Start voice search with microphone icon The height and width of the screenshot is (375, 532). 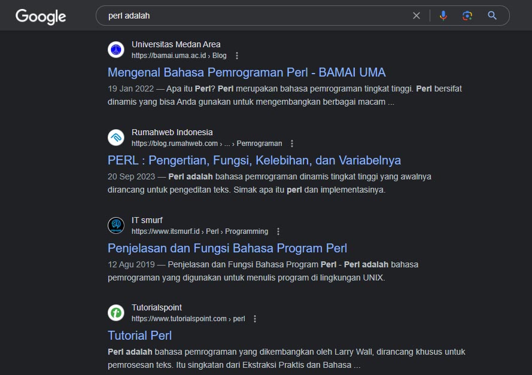pyautogui.click(x=443, y=16)
